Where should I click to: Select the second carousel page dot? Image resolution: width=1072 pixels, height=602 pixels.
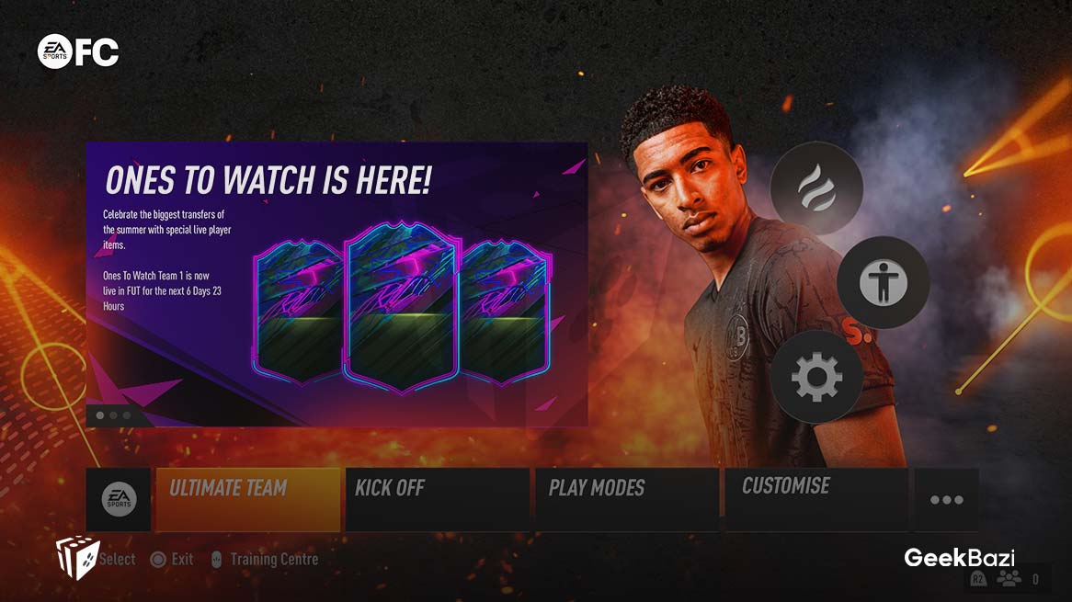click(113, 415)
